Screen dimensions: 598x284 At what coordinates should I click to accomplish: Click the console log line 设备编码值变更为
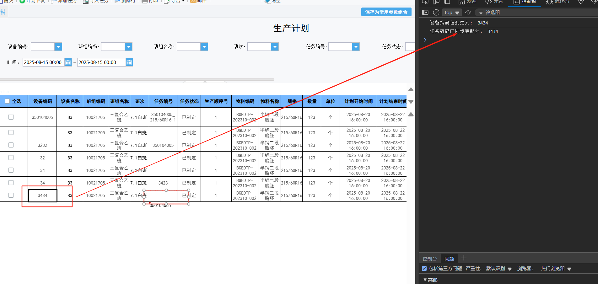(x=459, y=23)
